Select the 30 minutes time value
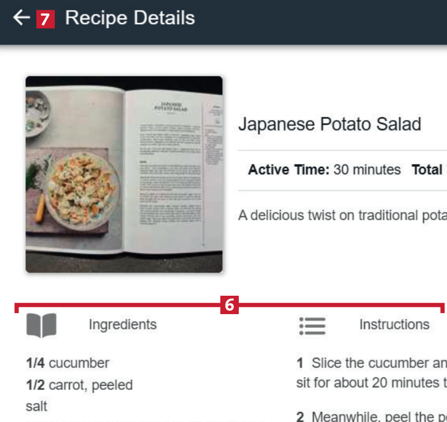This screenshot has height=422, width=447. coord(367,169)
